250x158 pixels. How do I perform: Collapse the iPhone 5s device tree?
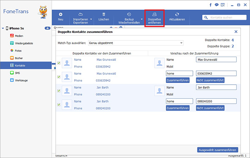(x=3, y=28)
